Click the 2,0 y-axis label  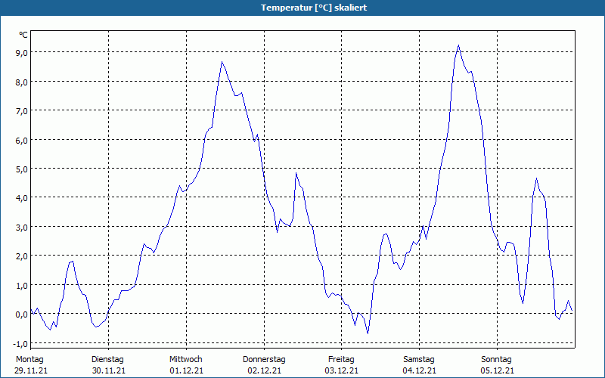click(22, 256)
